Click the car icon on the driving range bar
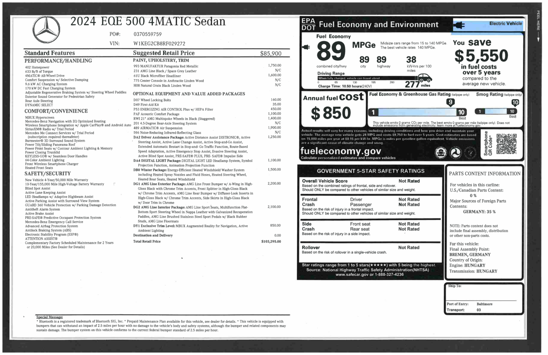This screenshot has height=355, width=548. click(425, 78)
